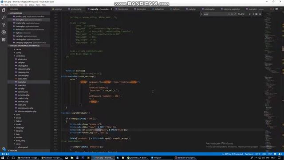Open the Debug menu

tap(32, 5)
